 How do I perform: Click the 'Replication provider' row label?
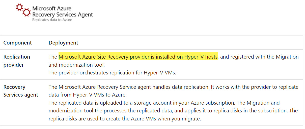pyautogui.click(x=17, y=61)
